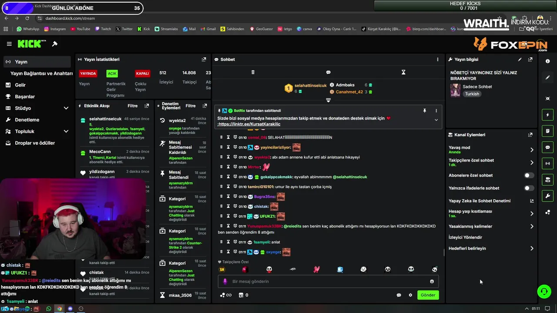Click the speech bubble icon in chat toolbar
The width and height of the screenshot is (557, 313).
click(x=328, y=72)
